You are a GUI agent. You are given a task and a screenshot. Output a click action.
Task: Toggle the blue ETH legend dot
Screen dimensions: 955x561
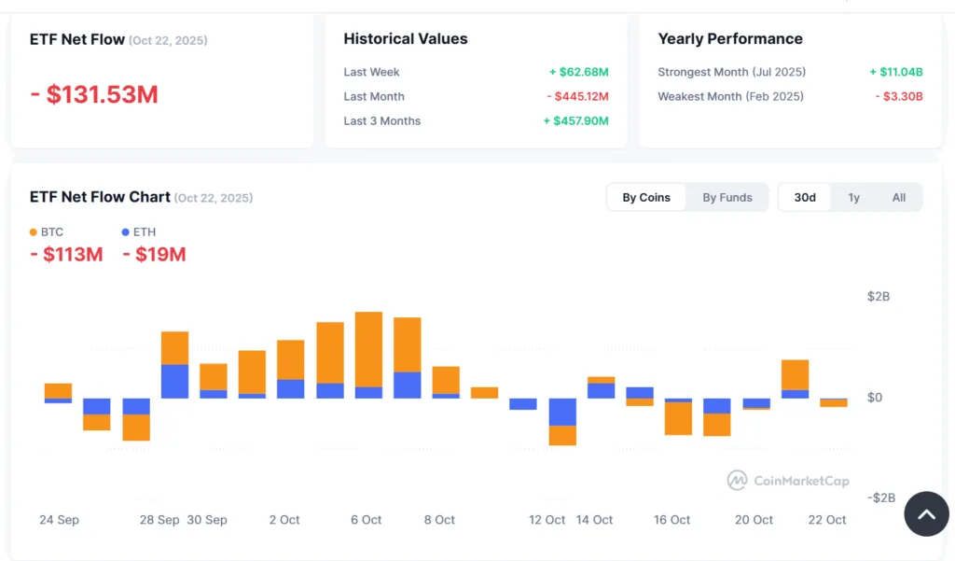pos(126,231)
